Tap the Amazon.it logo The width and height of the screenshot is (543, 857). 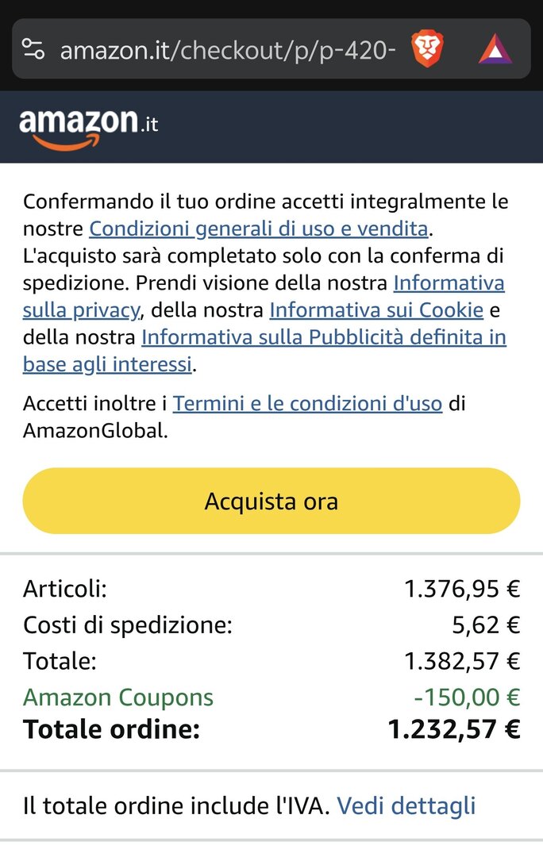88,127
